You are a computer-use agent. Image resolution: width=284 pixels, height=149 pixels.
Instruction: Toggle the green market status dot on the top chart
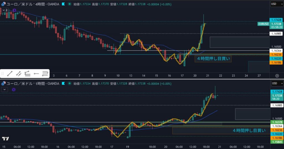tap(69, 4)
